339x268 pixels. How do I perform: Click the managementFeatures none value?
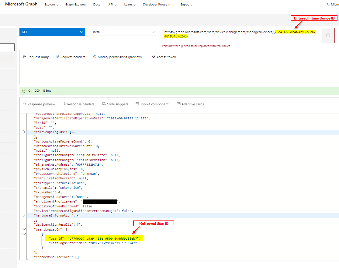point(81,197)
